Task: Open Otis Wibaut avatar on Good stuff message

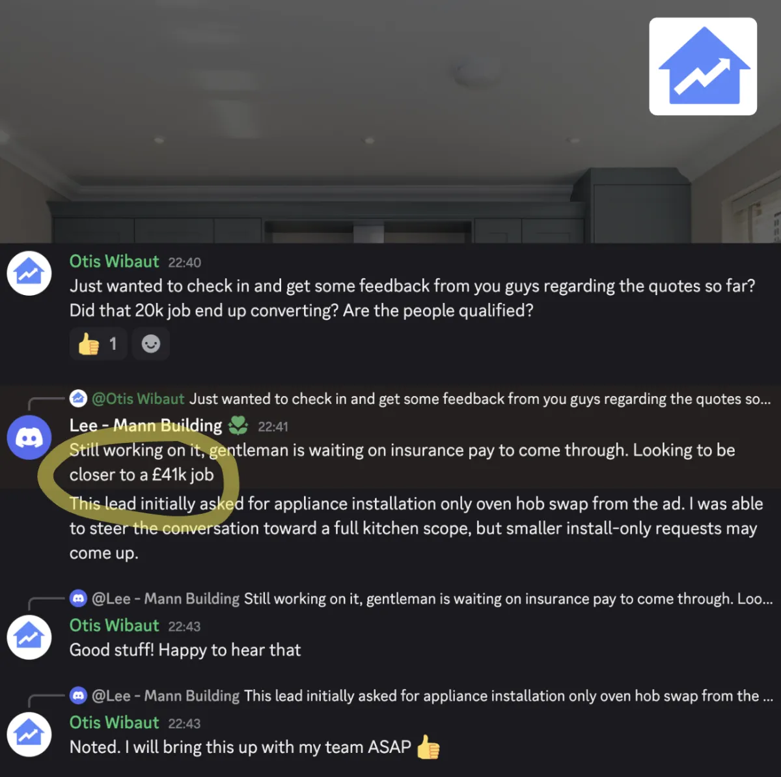Action: [29, 637]
